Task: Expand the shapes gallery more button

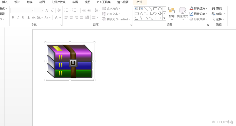Action: (164, 18)
